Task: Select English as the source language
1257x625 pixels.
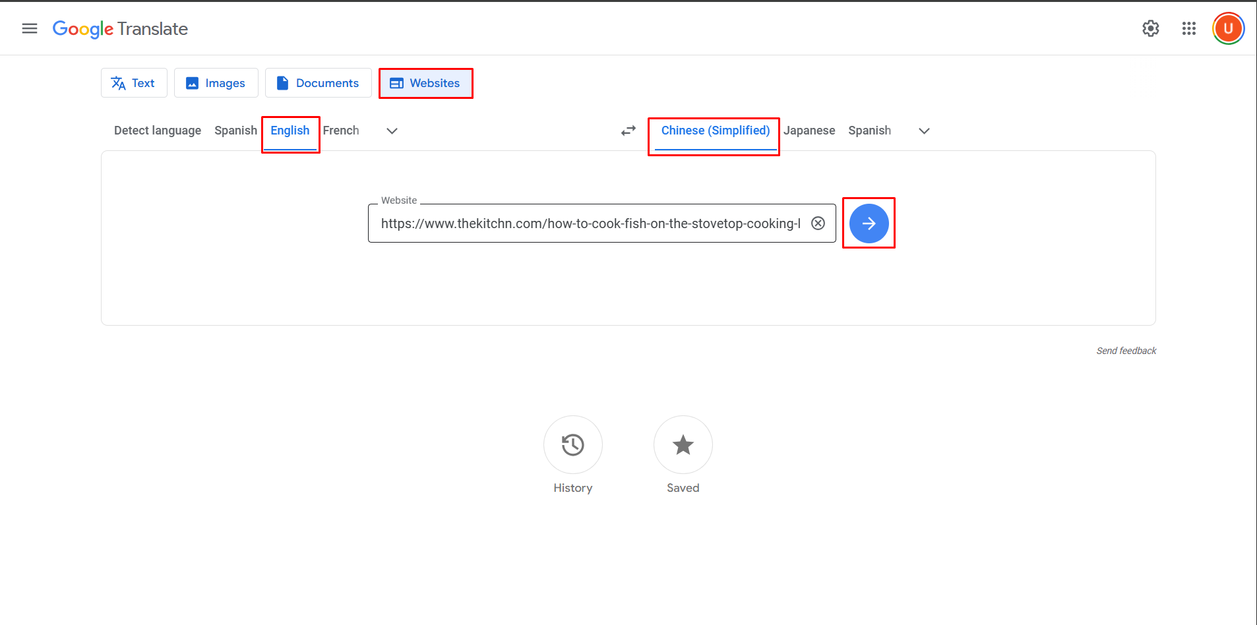Action: coord(290,130)
